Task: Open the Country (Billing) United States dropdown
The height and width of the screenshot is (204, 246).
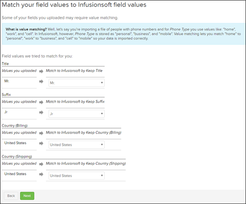Action: 77,145
